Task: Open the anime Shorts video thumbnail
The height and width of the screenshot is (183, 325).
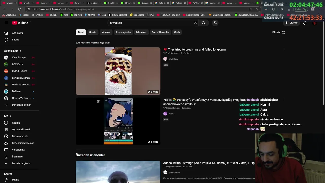Action: (x=118, y=121)
